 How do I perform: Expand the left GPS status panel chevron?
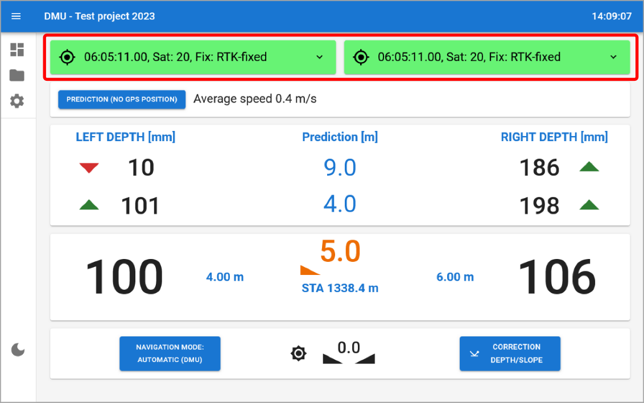[x=319, y=57]
